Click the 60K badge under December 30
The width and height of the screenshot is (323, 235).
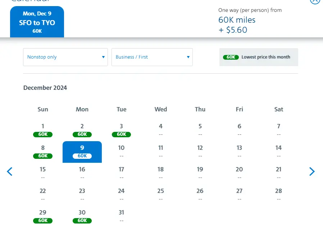coord(82,221)
